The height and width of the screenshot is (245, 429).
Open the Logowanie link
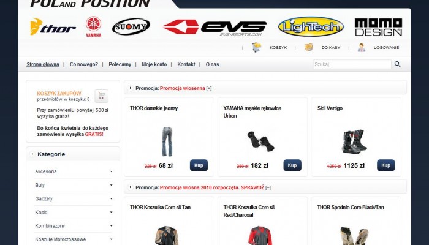click(x=386, y=48)
